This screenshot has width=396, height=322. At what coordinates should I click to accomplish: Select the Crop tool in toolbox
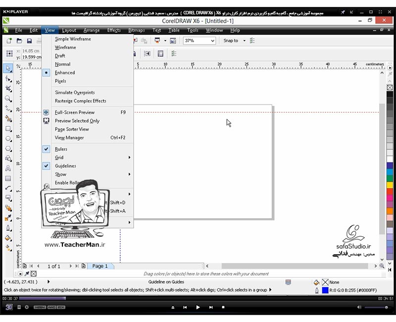point(8,89)
